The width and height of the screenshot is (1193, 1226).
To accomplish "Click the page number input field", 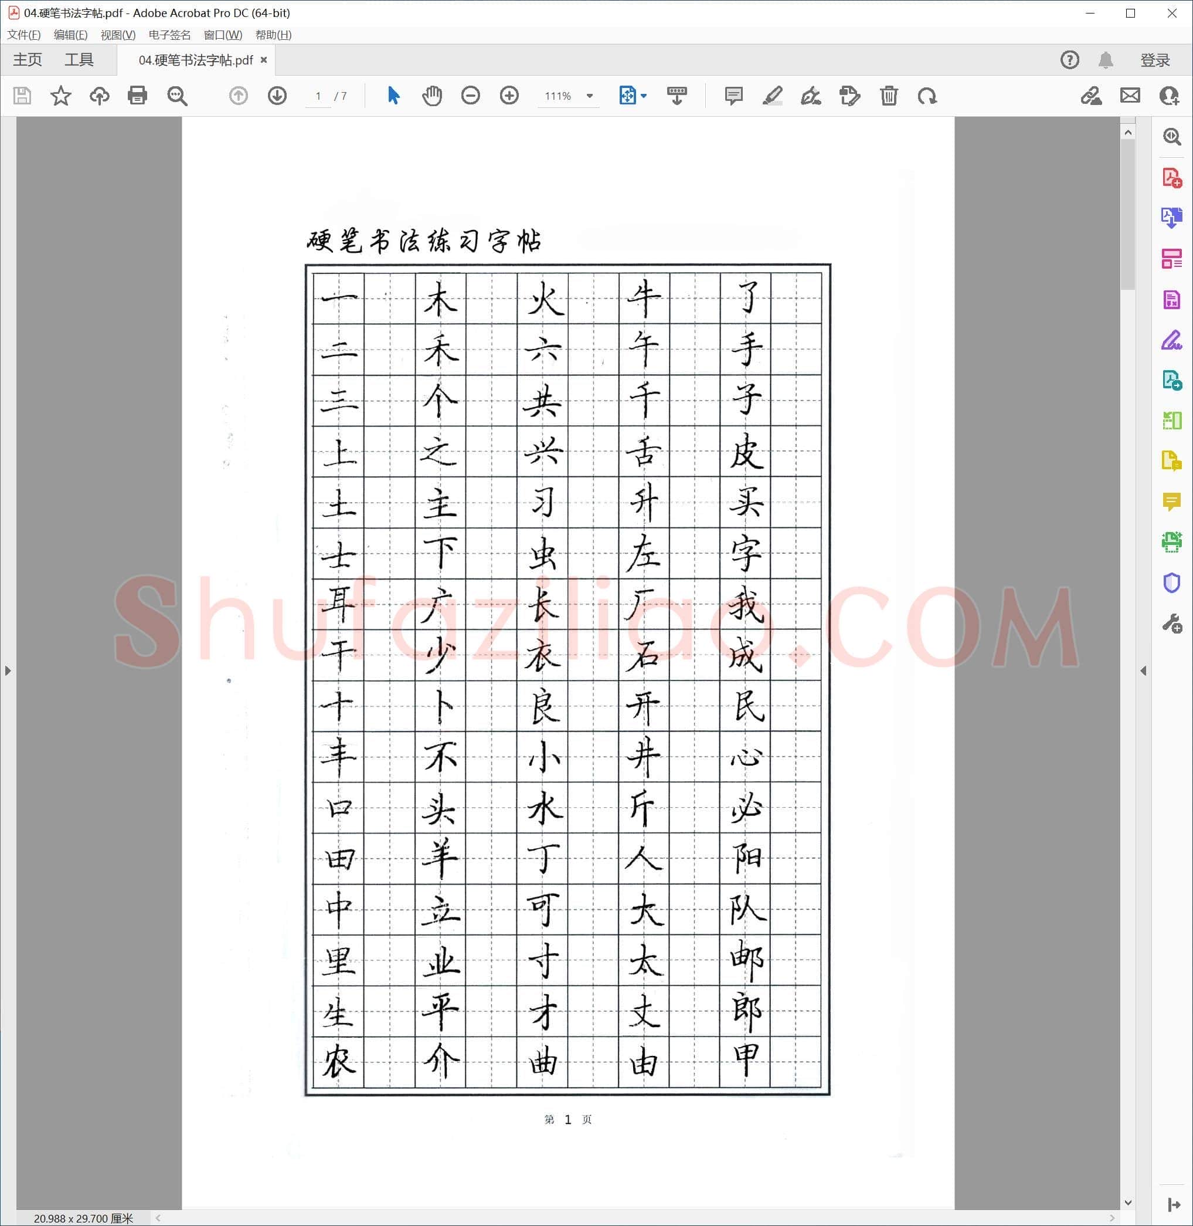I will tap(318, 96).
